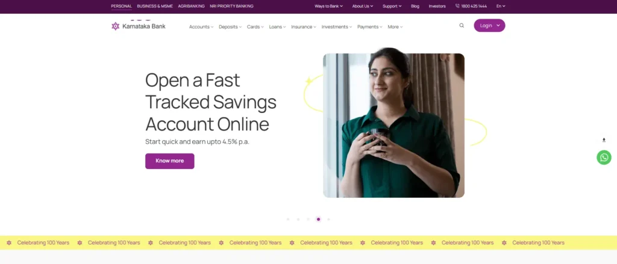Switch to AGRIBANKING tab
This screenshot has width=617, height=264.
[191, 6]
